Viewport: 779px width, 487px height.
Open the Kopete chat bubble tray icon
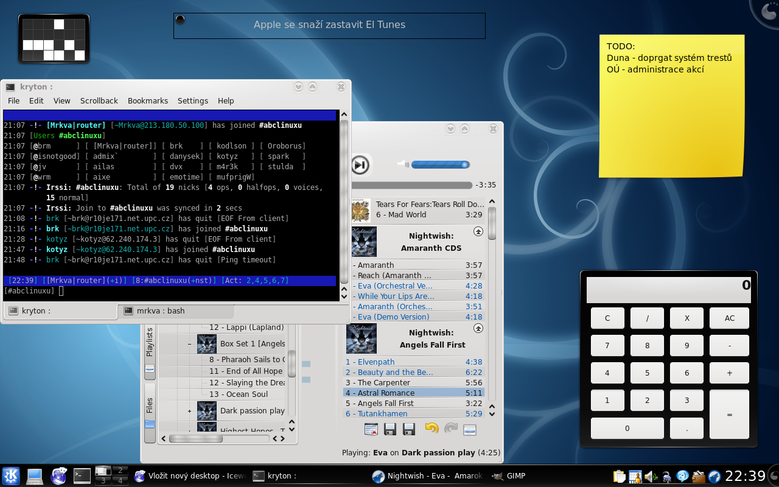tap(683, 476)
